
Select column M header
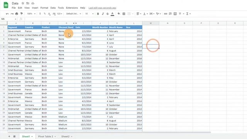pos(151,23)
